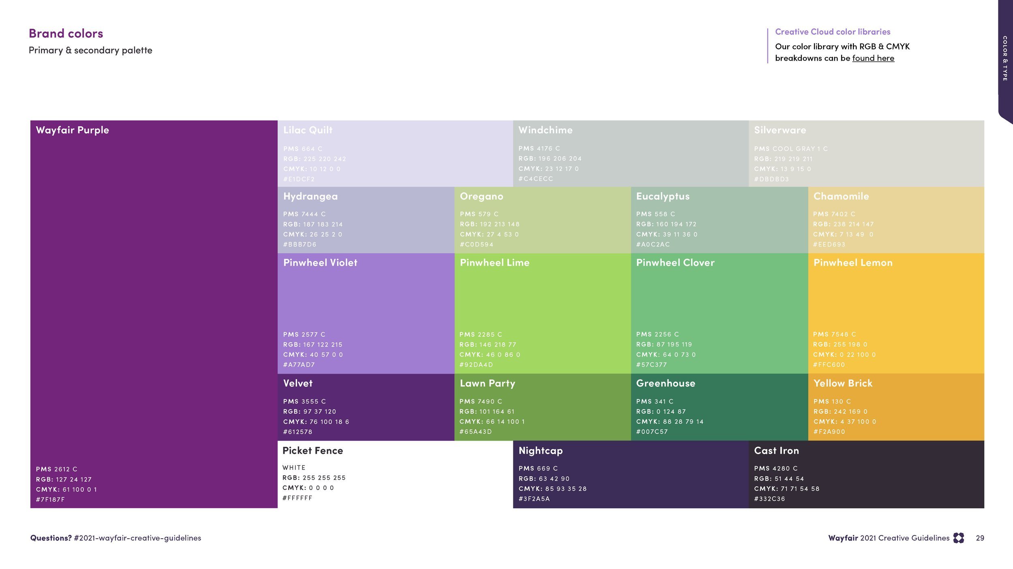The height and width of the screenshot is (569, 1013).
Task: Click 'CMYK: 61 100 0 1' value
Action: (66, 489)
